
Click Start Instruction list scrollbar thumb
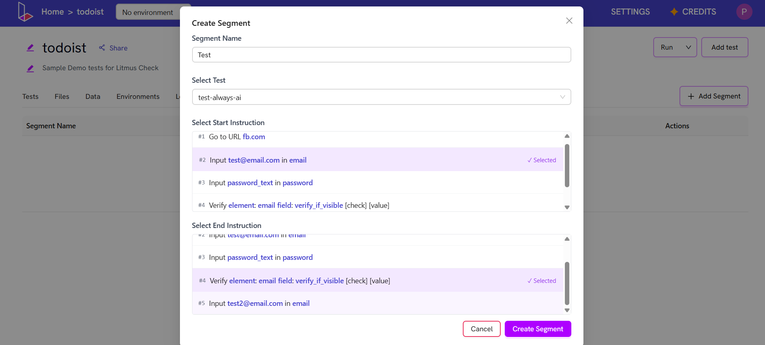point(567,165)
